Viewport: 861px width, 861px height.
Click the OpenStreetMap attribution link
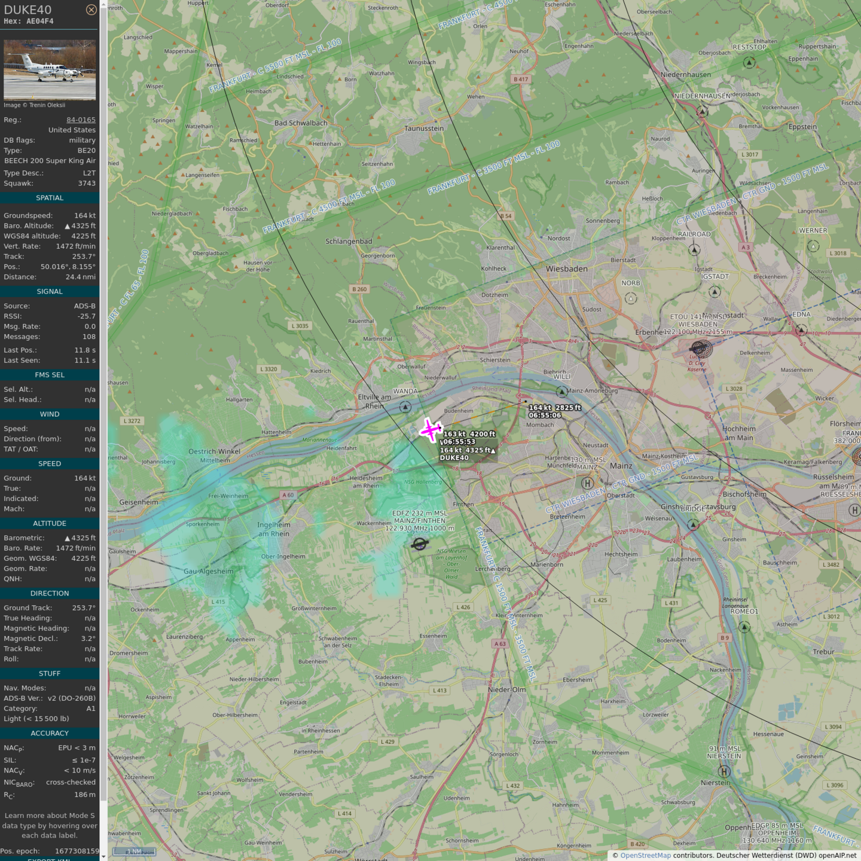point(645,856)
